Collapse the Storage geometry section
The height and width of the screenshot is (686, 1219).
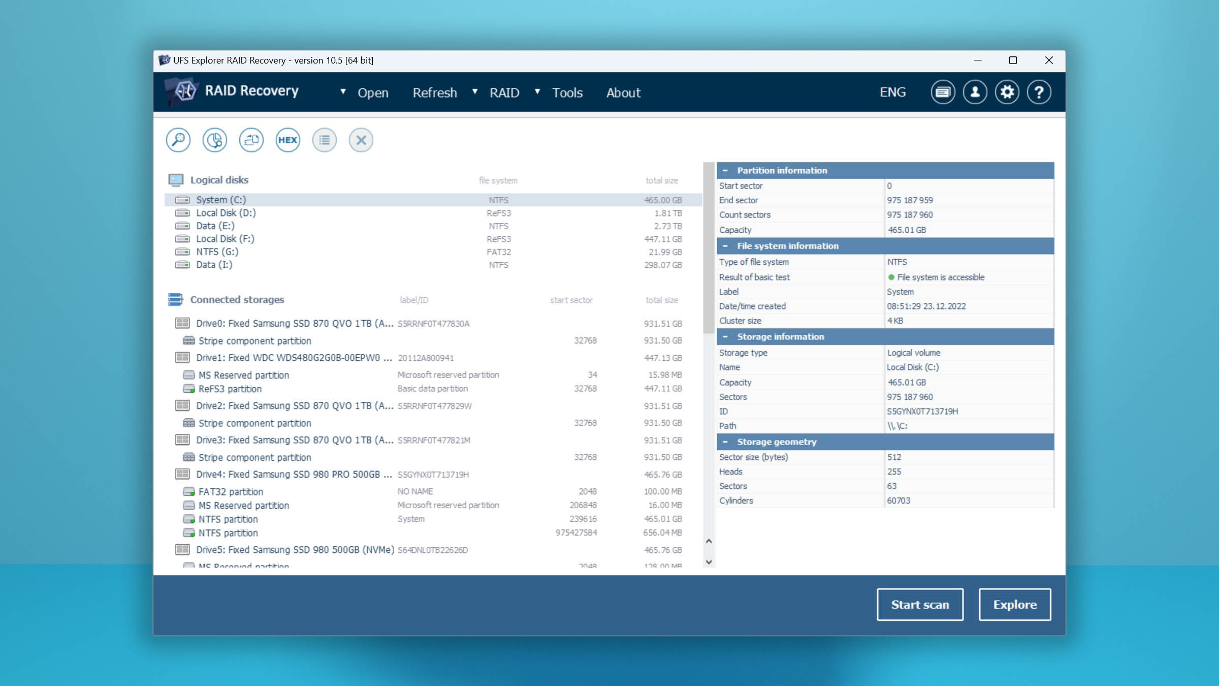tap(725, 442)
